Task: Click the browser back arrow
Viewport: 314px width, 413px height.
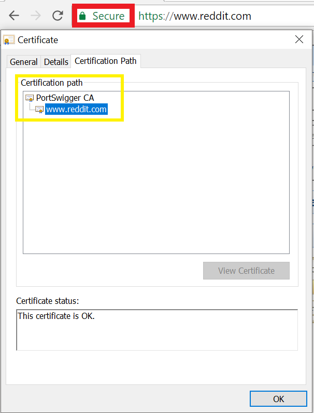Action: click(x=14, y=16)
